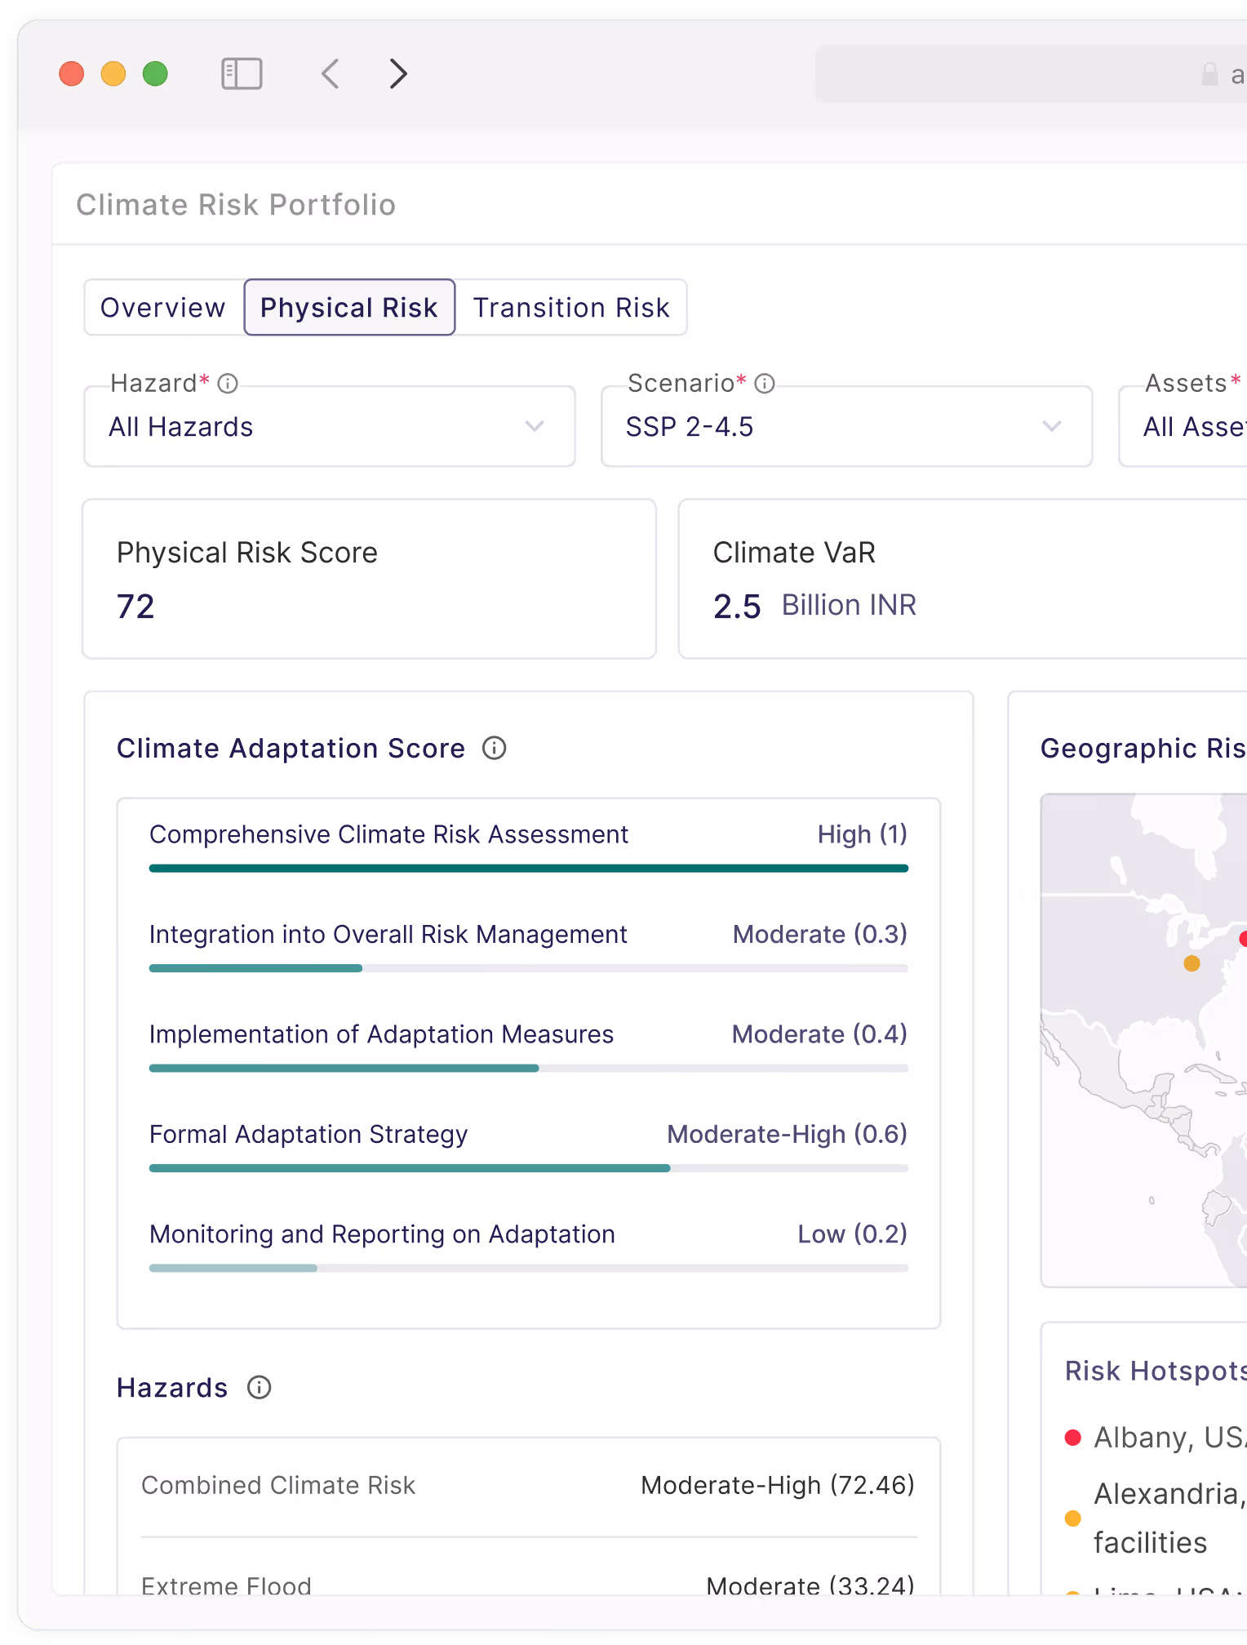Expand Scenario list via its chevron
Image resolution: width=1247 pixels, height=1645 pixels.
1052,426
